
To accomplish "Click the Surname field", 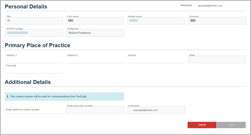I will pos(217,21).
